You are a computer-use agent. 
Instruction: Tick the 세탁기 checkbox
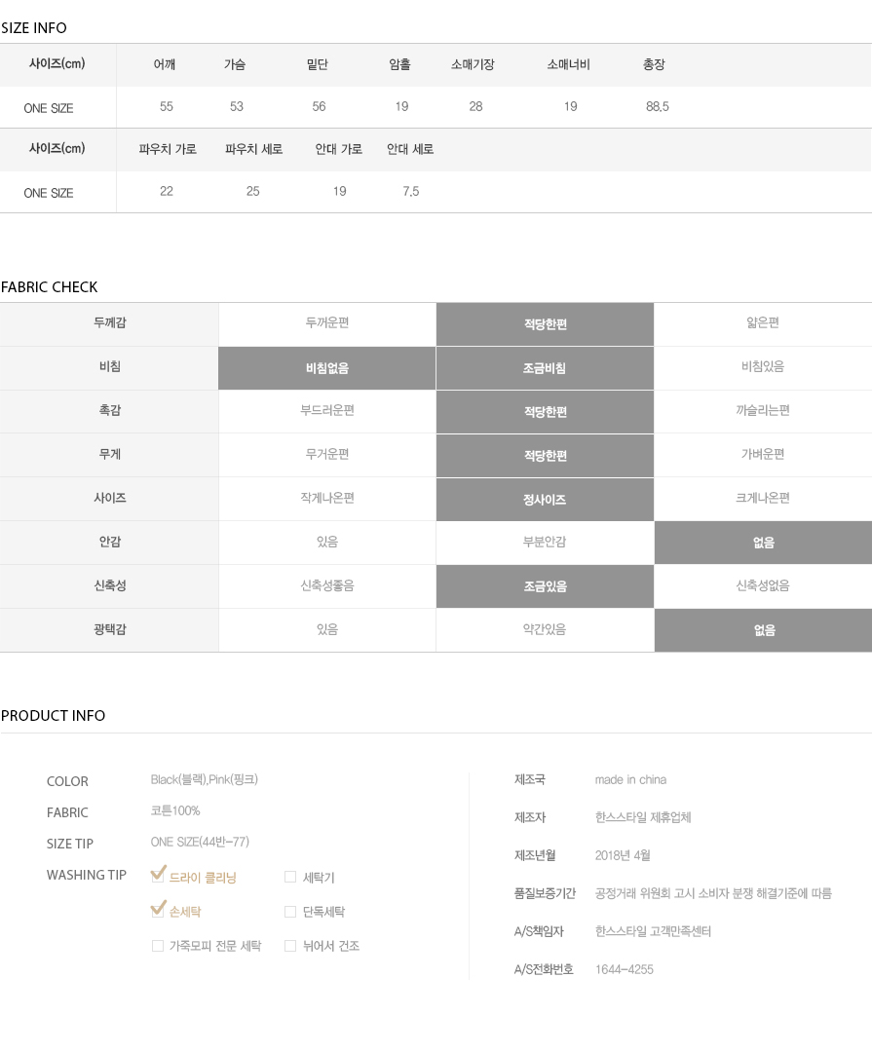pyautogui.click(x=290, y=877)
